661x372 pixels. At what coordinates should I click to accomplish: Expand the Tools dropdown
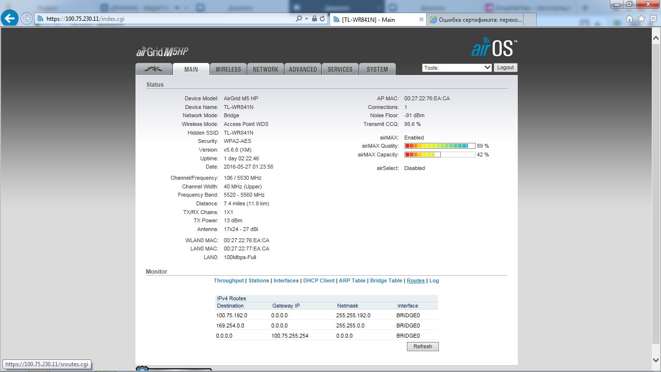click(457, 68)
